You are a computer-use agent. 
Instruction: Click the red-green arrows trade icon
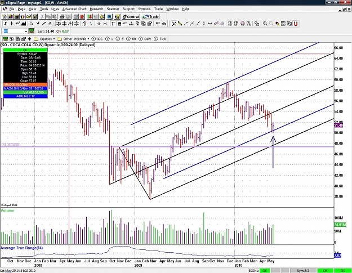pyautogui.click(x=90, y=16)
